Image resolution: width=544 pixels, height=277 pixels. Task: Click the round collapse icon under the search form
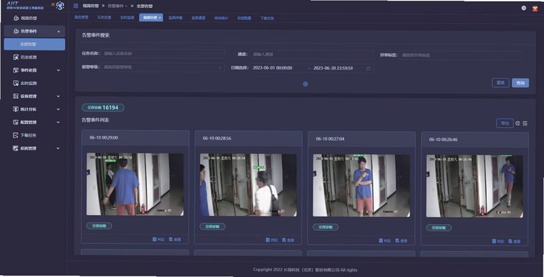point(305,84)
